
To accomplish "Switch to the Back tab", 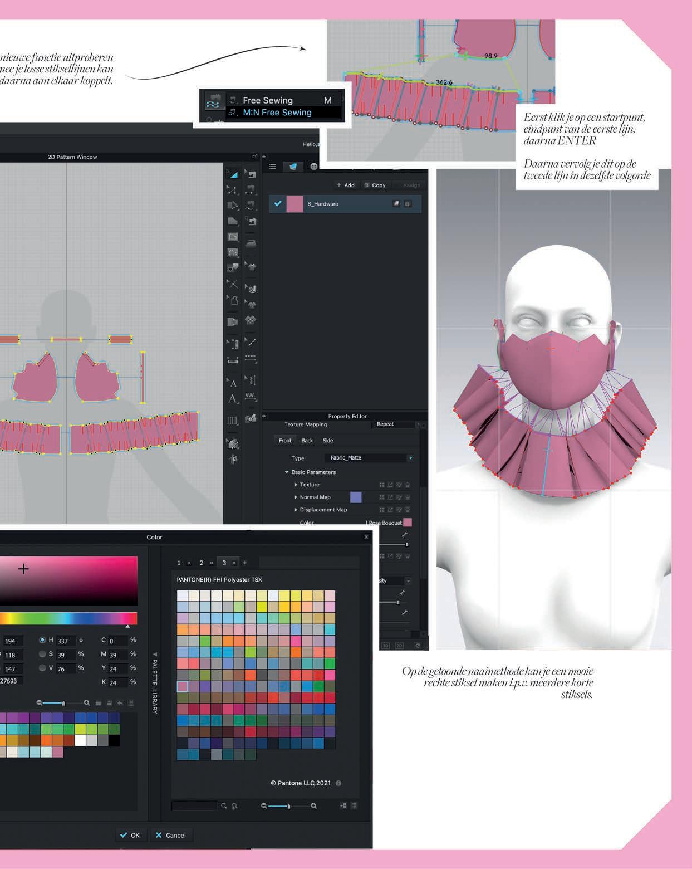I will tap(307, 441).
